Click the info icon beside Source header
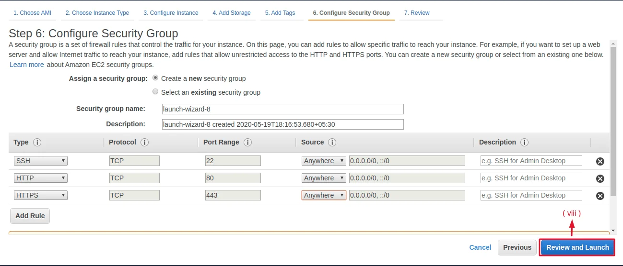This screenshot has height=266, width=623. 332,143
